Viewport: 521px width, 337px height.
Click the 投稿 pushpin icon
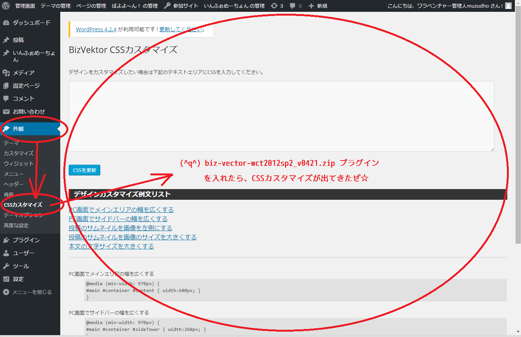[6, 40]
